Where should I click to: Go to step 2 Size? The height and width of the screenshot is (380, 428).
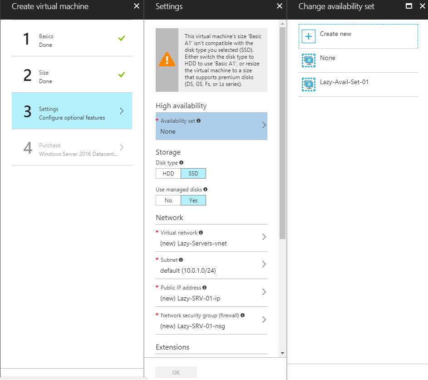pos(72,76)
